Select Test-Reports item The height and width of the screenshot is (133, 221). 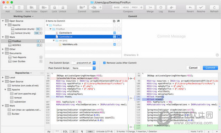[22, 57]
